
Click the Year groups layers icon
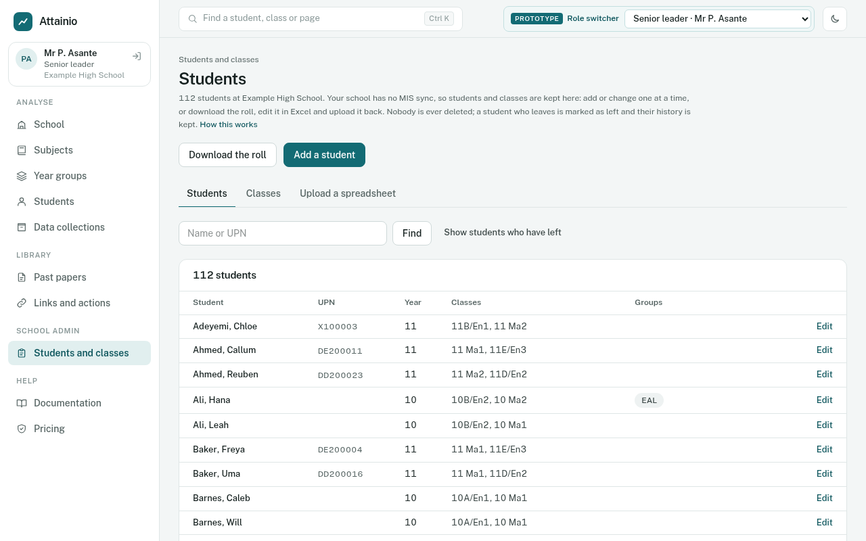22,176
